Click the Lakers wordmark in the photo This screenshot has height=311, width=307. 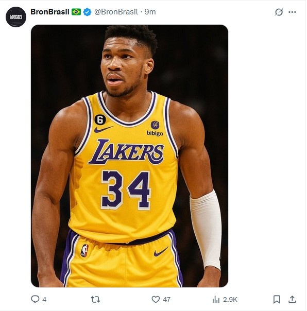tap(126, 152)
